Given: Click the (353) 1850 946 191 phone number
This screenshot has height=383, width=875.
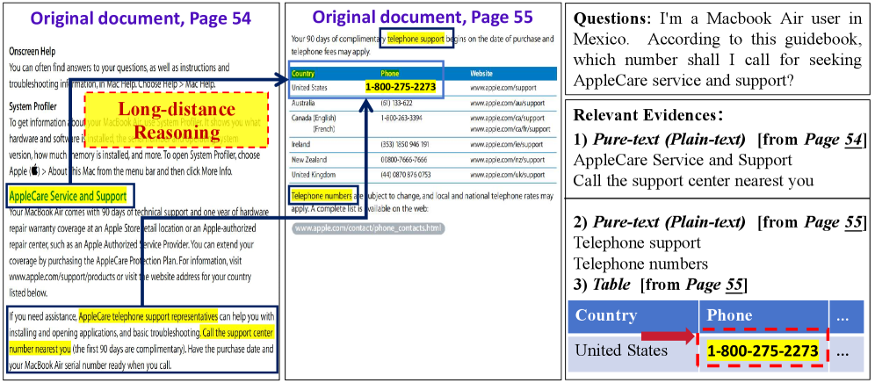Looking at the screenshot, I should tap(405, 144).
